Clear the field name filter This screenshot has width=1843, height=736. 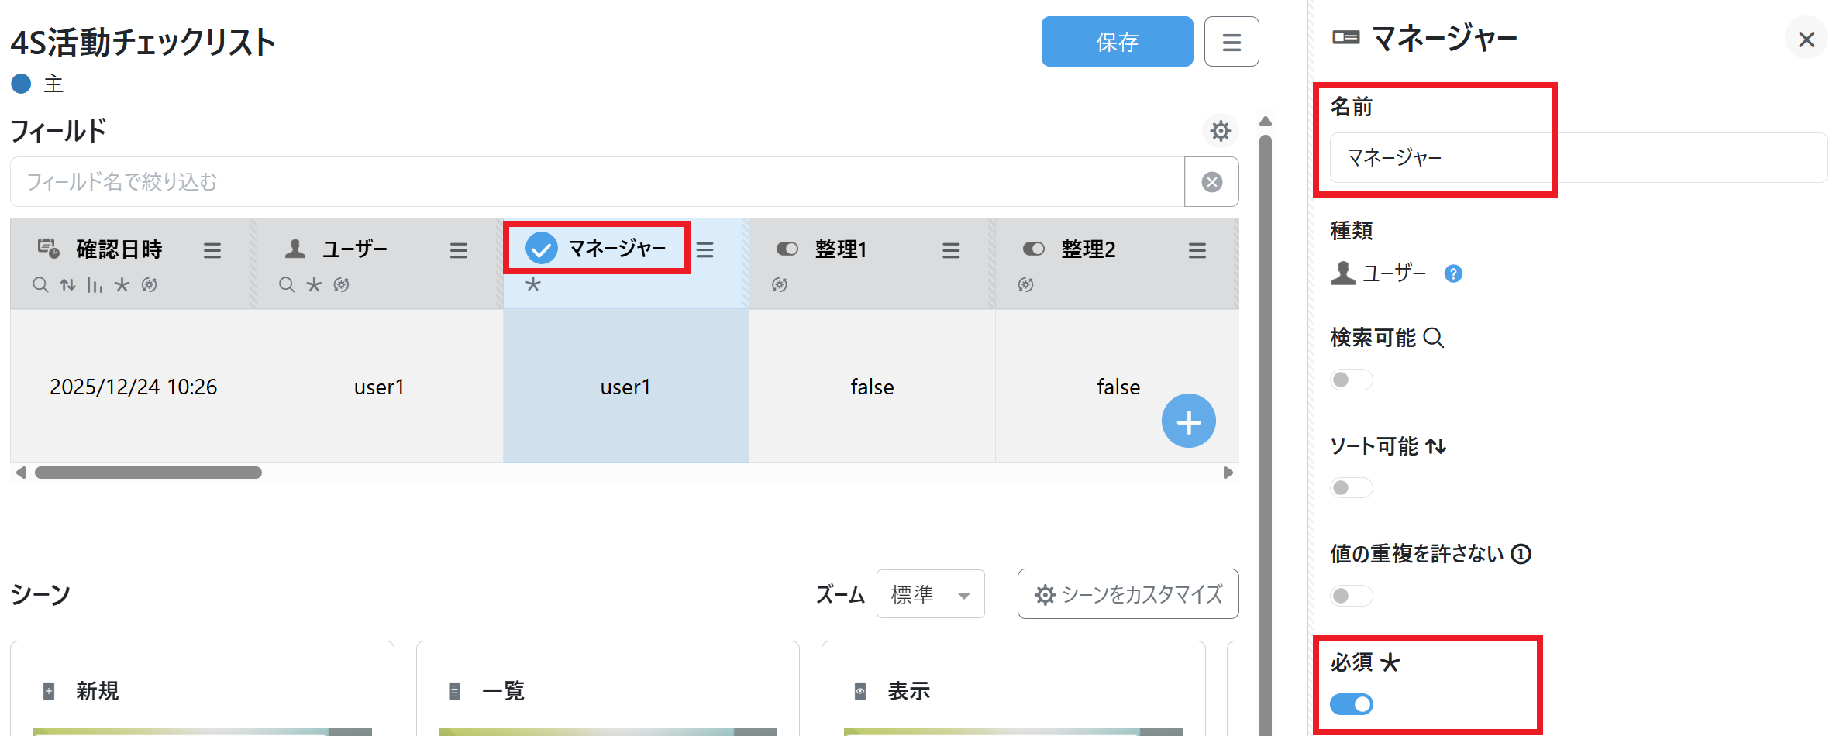tap(1211, 182)
